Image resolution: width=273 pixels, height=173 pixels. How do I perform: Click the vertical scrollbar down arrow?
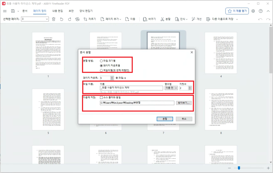coord(271,162)
